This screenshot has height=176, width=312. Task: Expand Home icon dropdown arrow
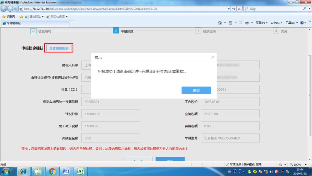coord(225,23)
